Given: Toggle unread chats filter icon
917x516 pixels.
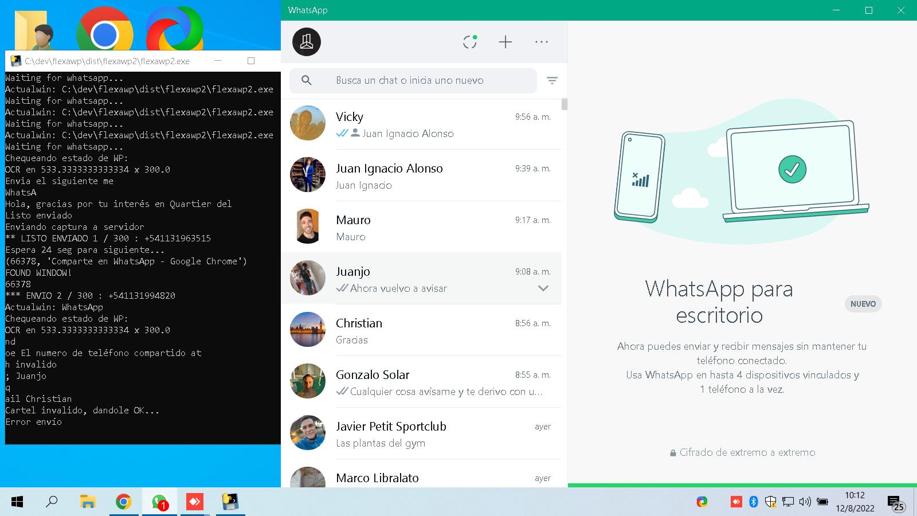Looking at the screenshot, I should coord(552,81).
